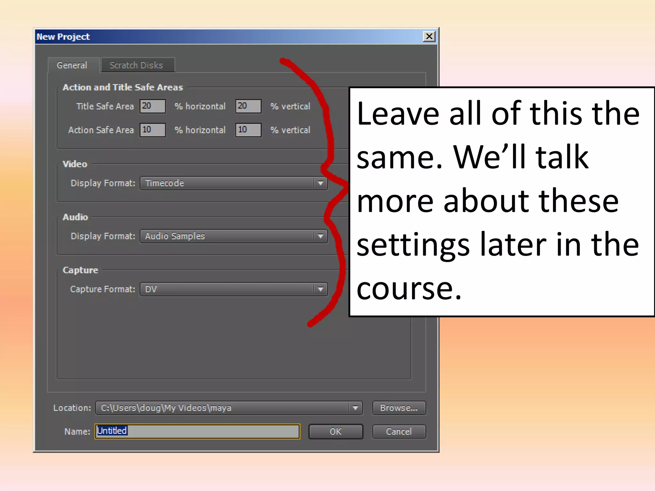Viewport: 655px width, 491px height.
Task: Click the Cancel button
Action: click(x=399, y=432)
